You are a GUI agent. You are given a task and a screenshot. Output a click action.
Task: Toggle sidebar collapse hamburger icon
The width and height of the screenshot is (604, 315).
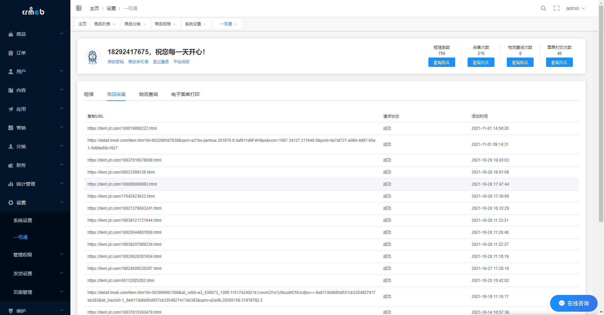pyautogui.click(x=79, y=8)
